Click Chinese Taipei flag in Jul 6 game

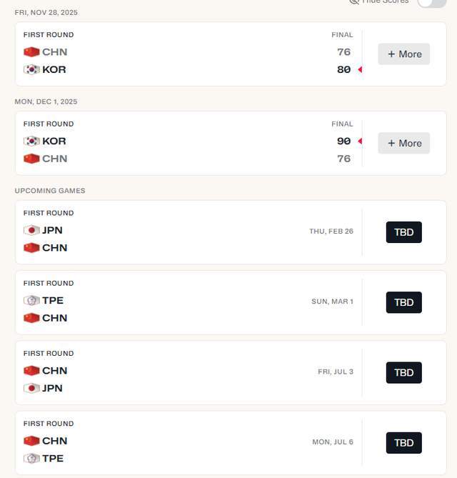31,459
